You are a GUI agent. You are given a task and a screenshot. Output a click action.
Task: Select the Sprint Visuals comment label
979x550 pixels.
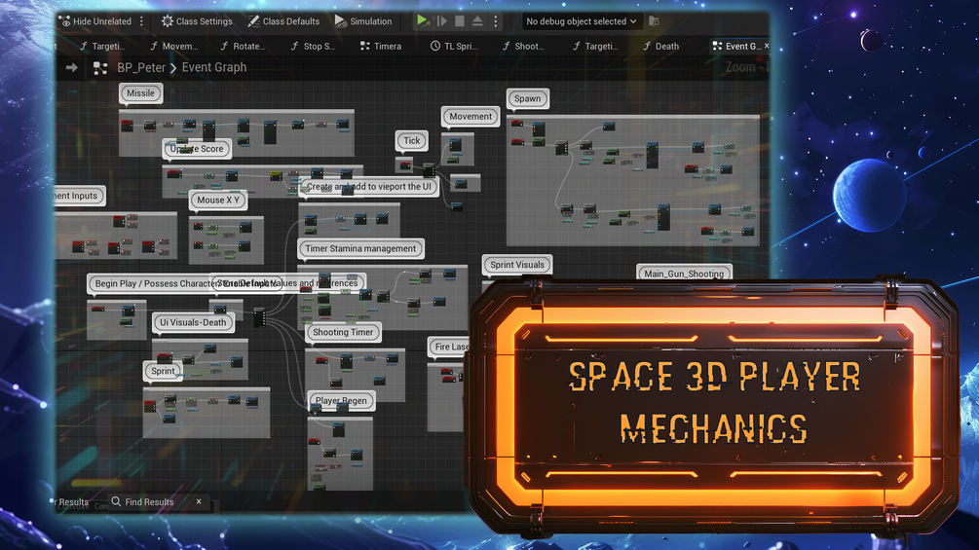point(517,265)
